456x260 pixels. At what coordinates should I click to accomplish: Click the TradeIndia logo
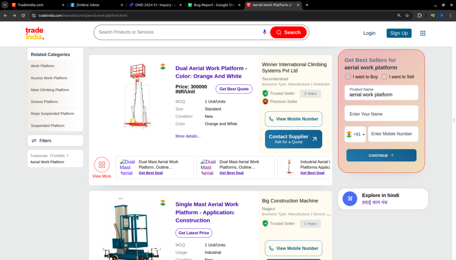click(35, 33)
